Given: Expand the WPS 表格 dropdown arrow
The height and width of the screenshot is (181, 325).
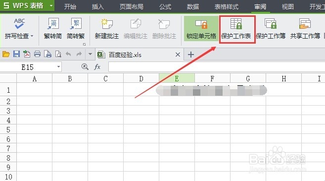Looking at the screenshot, I should (x=51, y=5).
